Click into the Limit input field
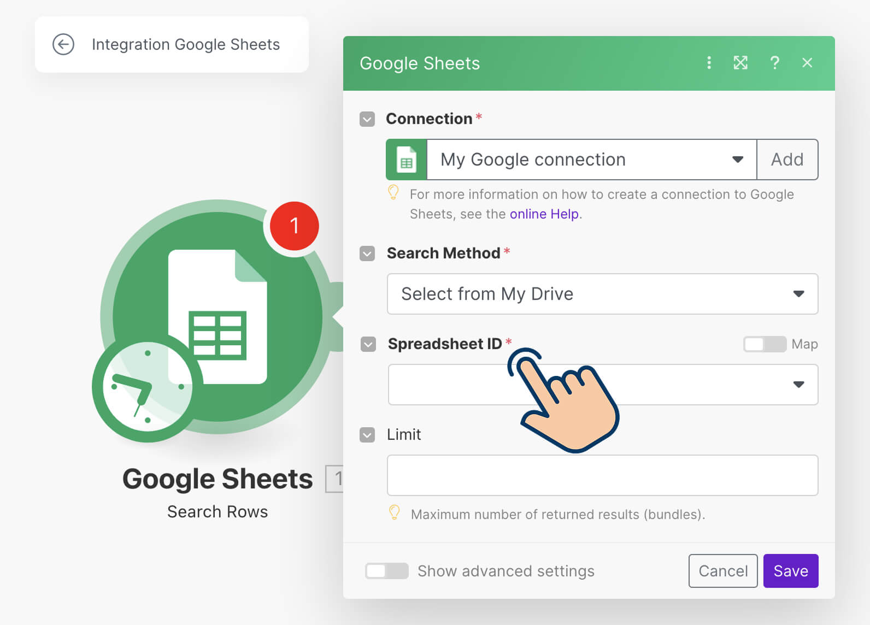Image resolution: width=870 pixels, height=625 pixels. click(x=602, y=475)
